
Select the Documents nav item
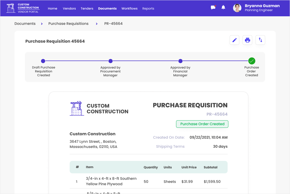point(107,9)
